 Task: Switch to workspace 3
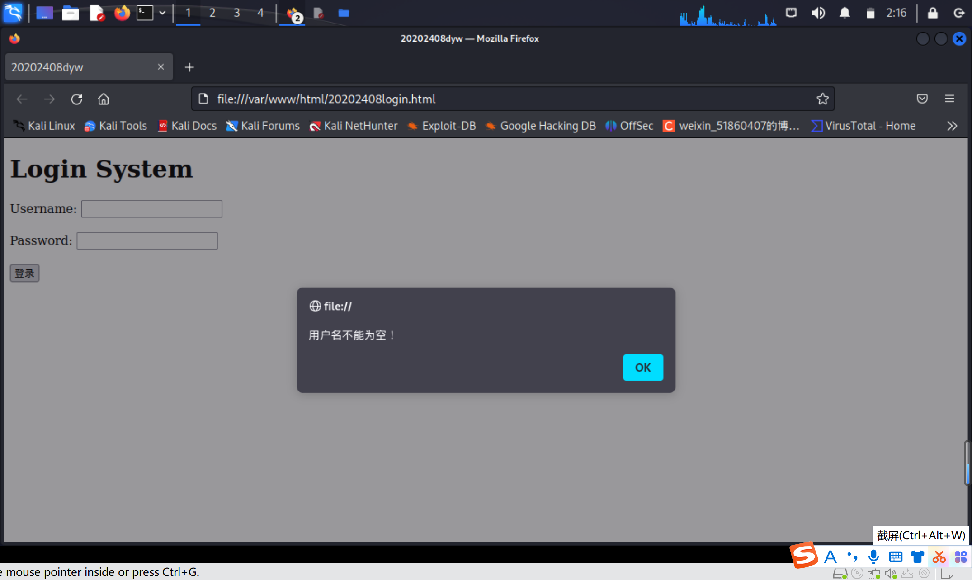point(236,13)
